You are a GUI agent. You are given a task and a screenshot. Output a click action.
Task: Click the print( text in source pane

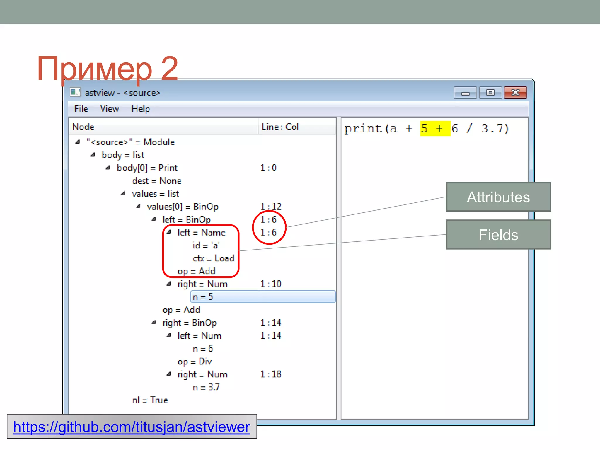[x=367, y=129]
